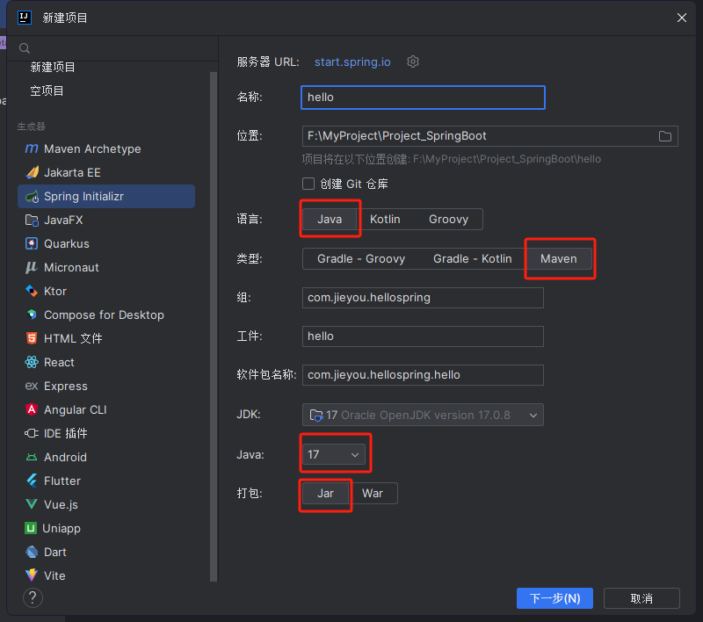The width and height of the screenshot is (703, 622).
Task: Click the 软件包名称 input field
Action: coord(423,374)
